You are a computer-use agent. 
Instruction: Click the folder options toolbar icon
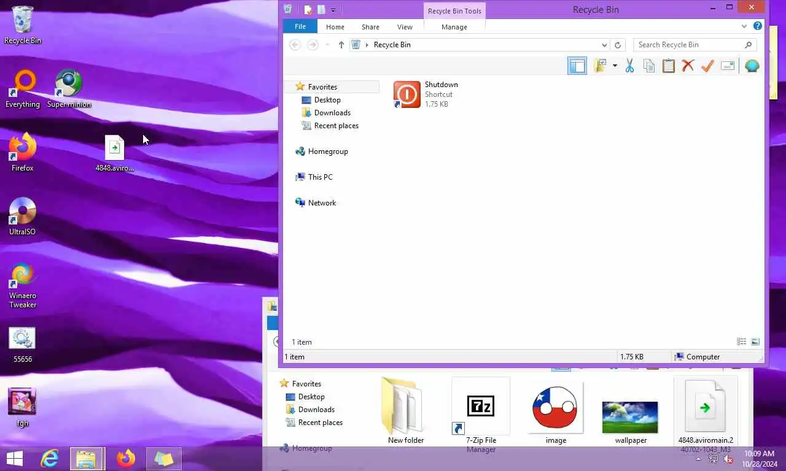pyautogui.click(x=600, y=66)
